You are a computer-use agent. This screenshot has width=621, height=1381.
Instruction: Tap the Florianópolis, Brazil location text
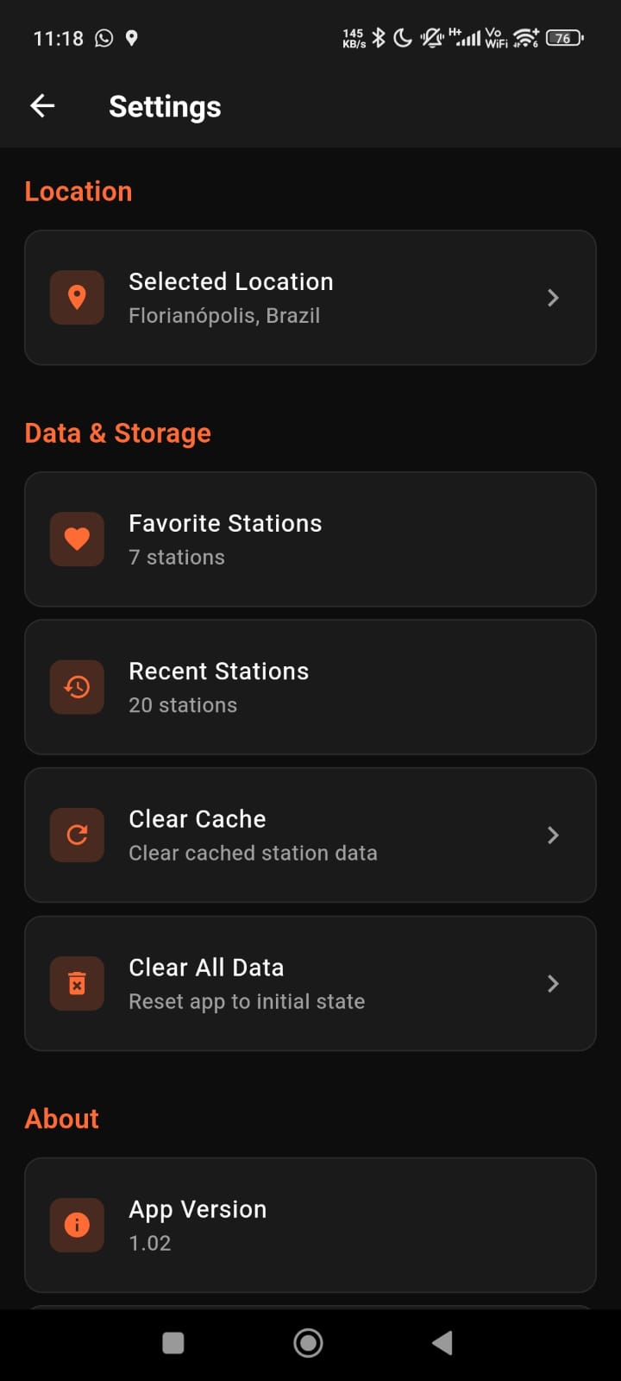pos(224,316)
